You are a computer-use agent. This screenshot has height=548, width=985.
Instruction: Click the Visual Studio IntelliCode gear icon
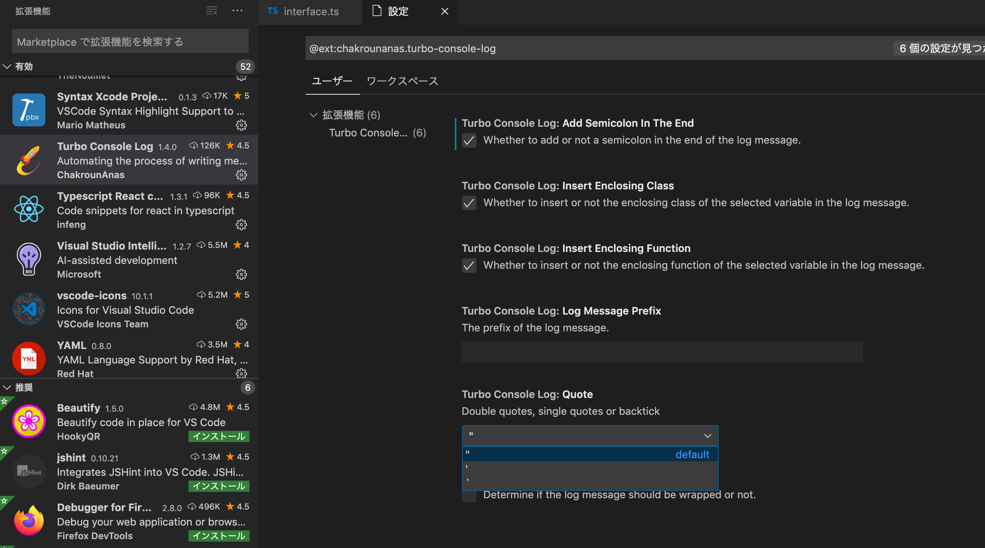(241, 274)
